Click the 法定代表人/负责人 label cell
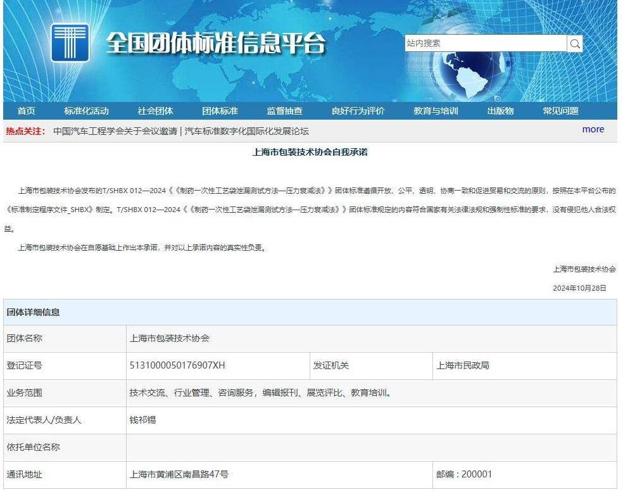This screenshot has width=623, height=492. click(x=65, y=420)
